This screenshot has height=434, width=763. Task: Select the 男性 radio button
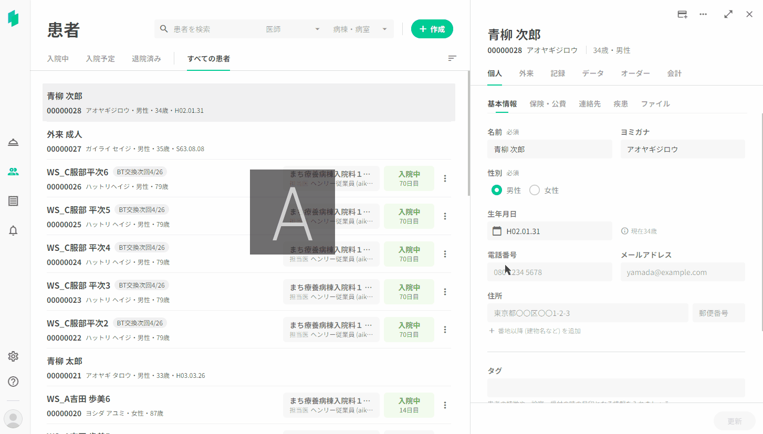point(496,190)
